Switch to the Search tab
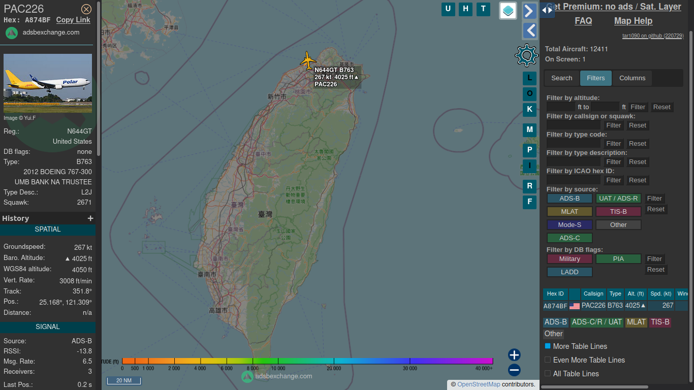Image resolution: width=694 pixels, height=390 pixels. [x=561, y=78]
